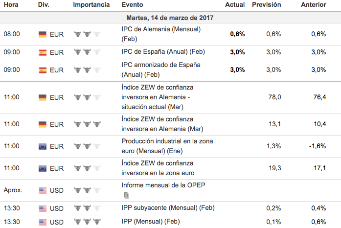The width and height of the screenshot is (341, 228).
Task: Click the Spanish flag beside IPC de España
Action: point(43,52)
